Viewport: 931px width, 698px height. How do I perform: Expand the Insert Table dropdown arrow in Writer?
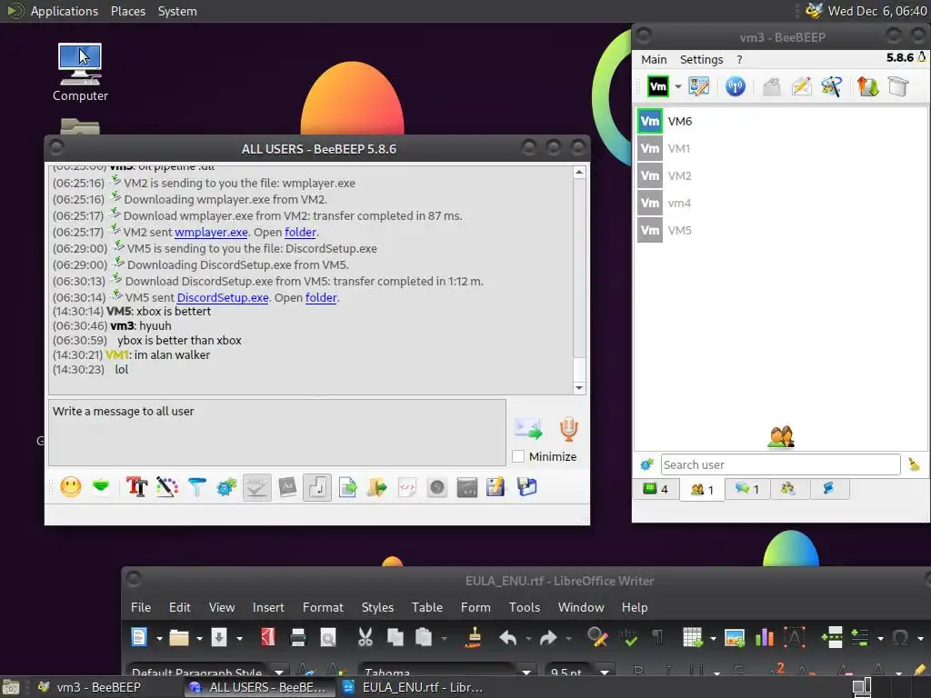click(713, 639)
